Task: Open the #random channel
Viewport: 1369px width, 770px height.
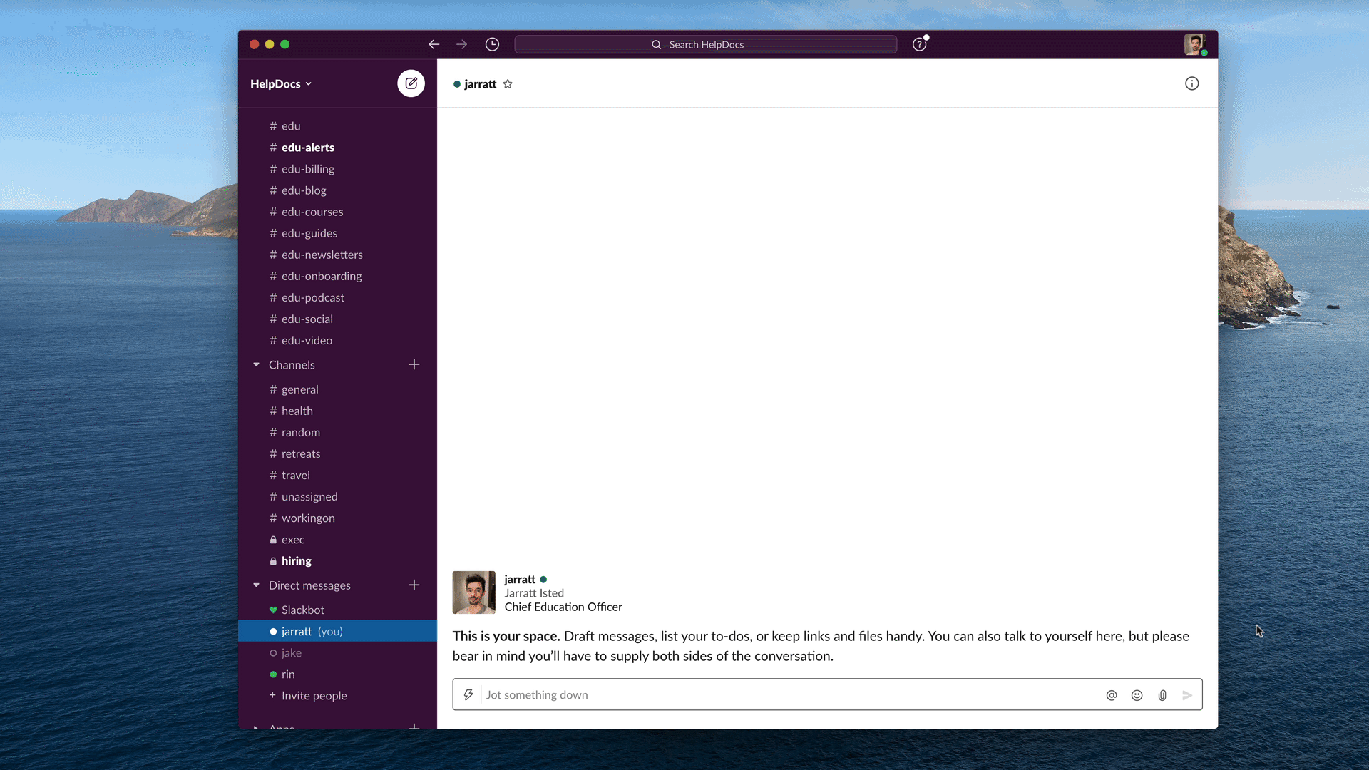Action: point(338,431)
